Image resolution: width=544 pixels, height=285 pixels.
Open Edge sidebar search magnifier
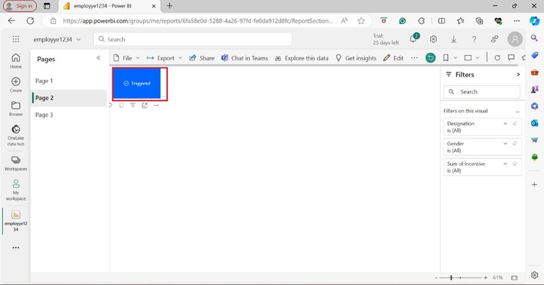534,38
